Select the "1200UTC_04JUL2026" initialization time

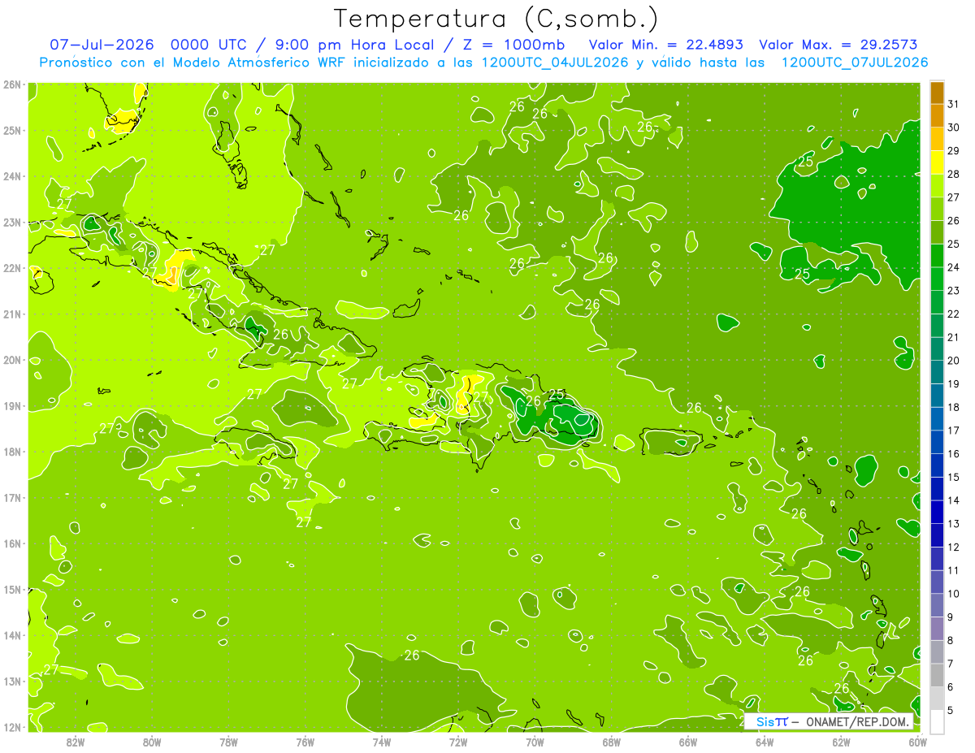click(555, 63)
